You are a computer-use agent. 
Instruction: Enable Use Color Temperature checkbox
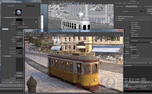17,27
